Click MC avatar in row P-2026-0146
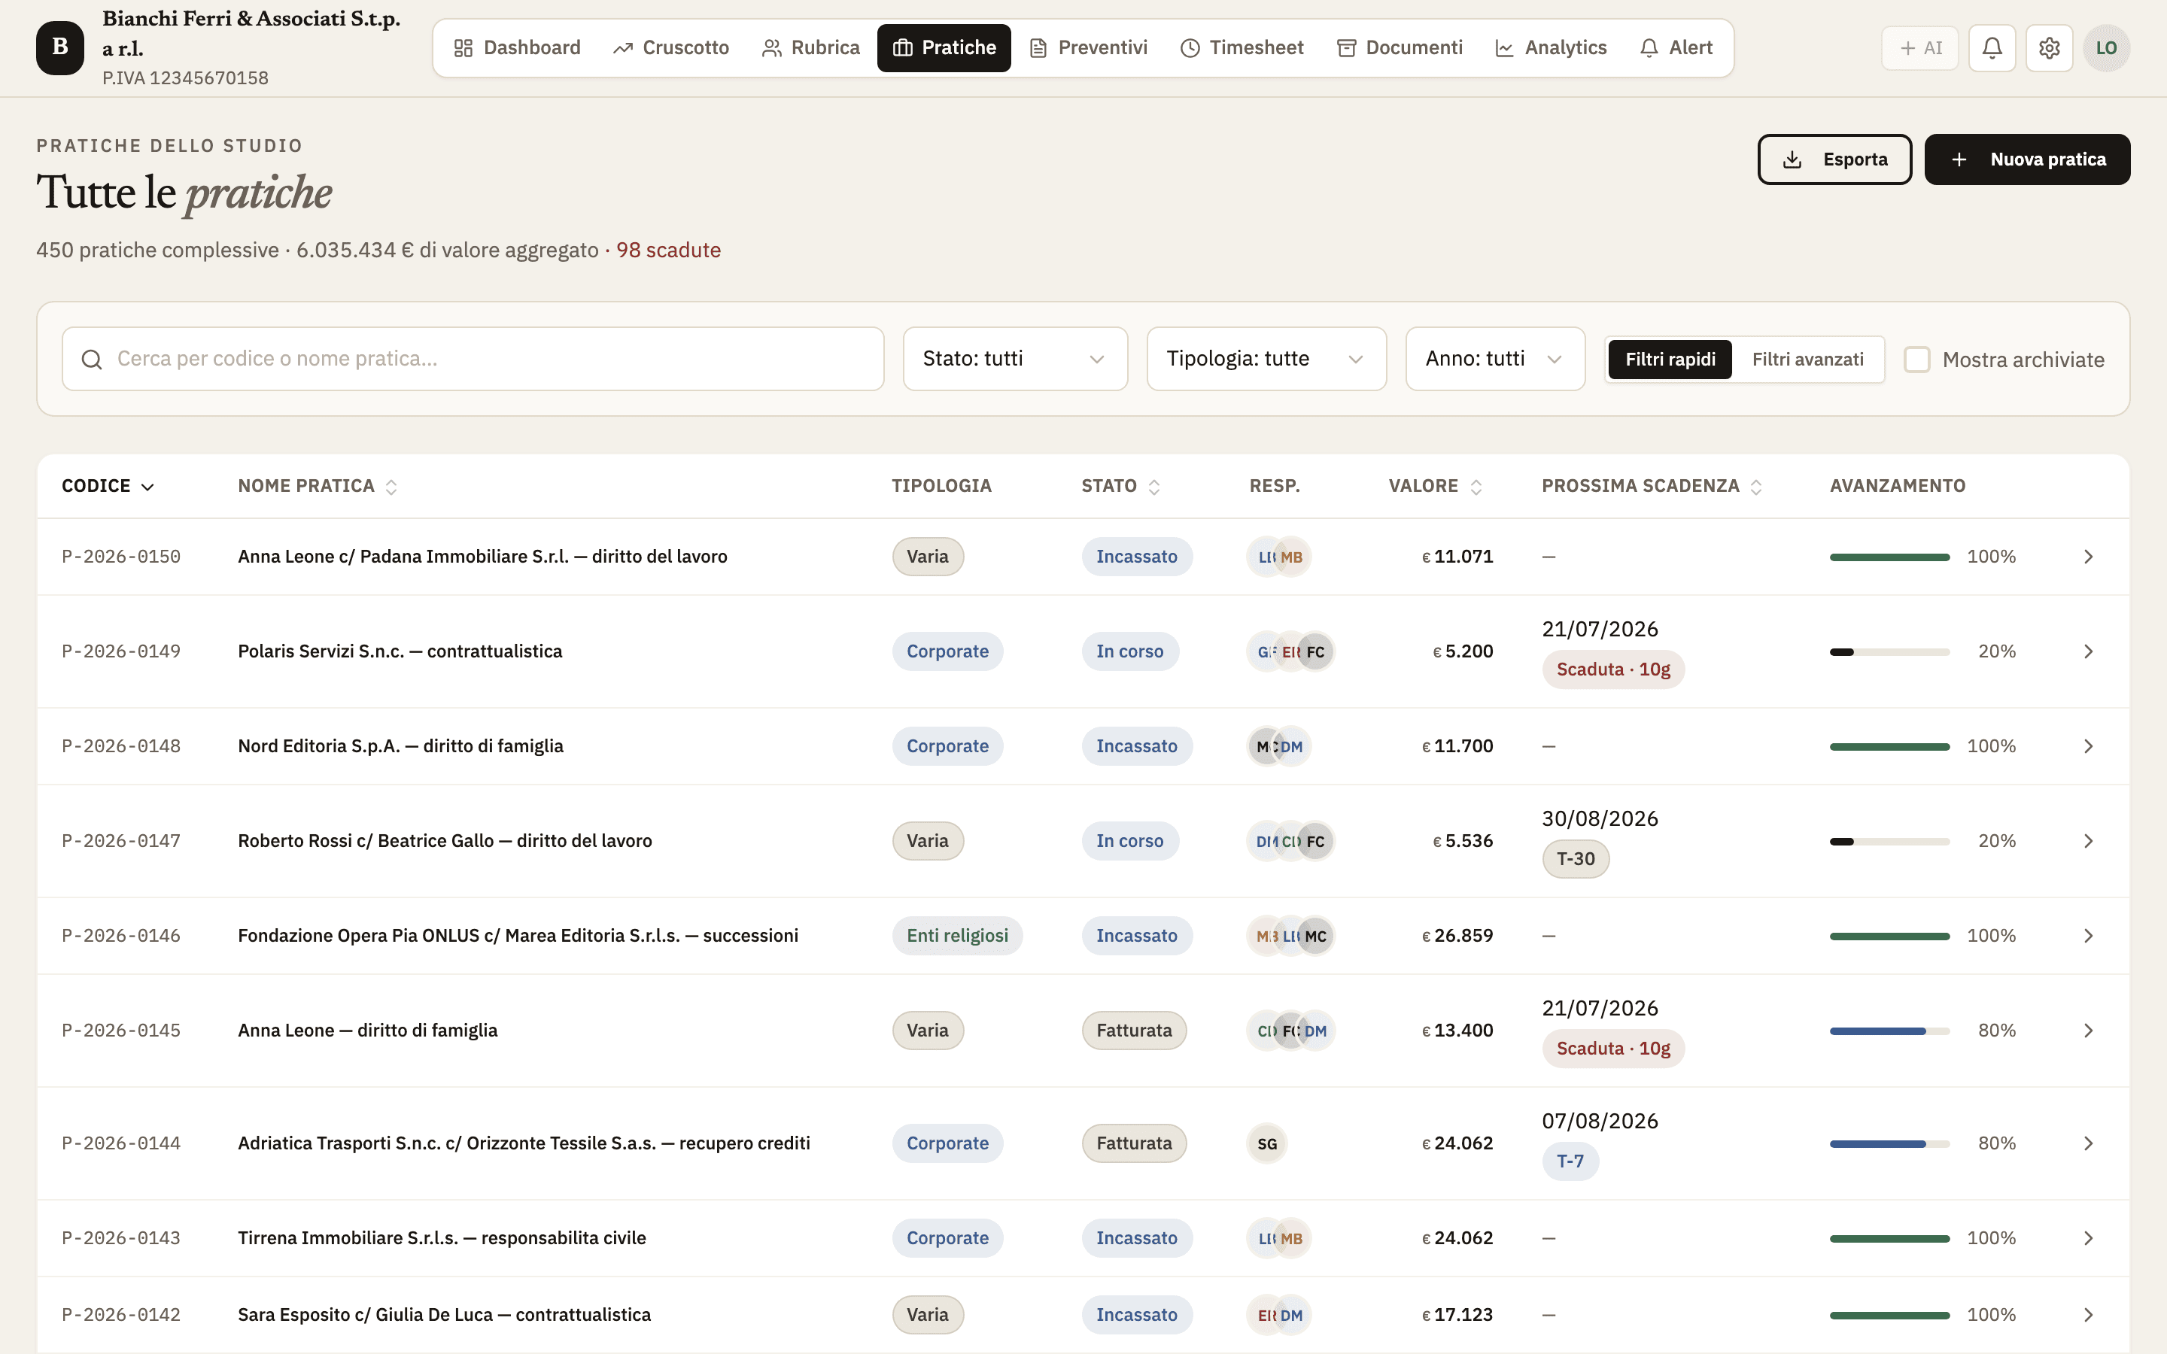The image size is (2167, 1354). point(1315,936)
